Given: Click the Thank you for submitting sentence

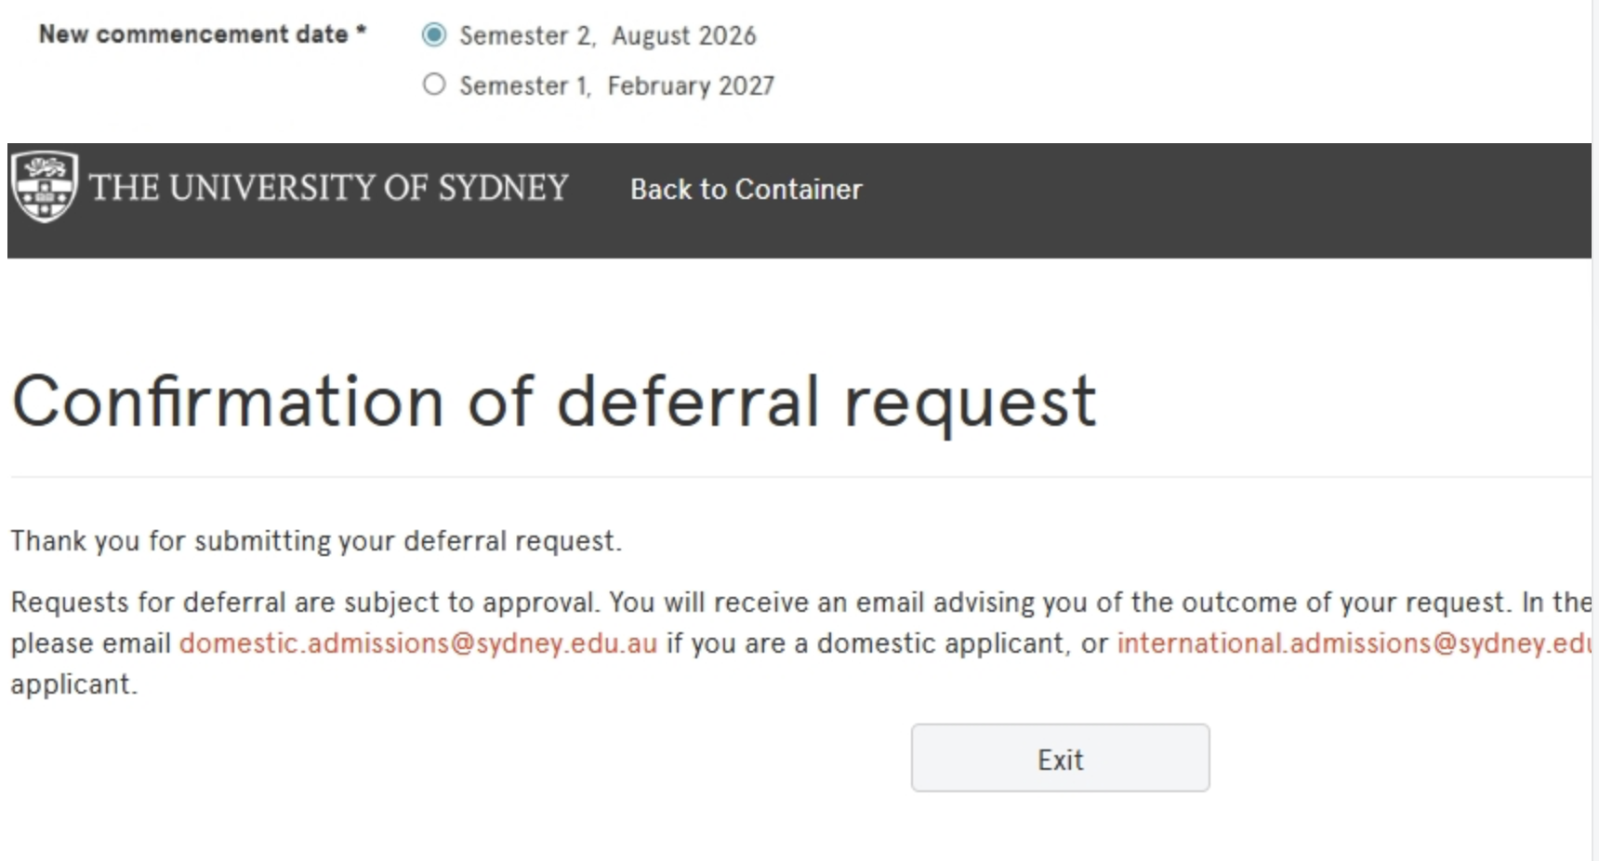Looking at the screenshot, I should 316,541.
